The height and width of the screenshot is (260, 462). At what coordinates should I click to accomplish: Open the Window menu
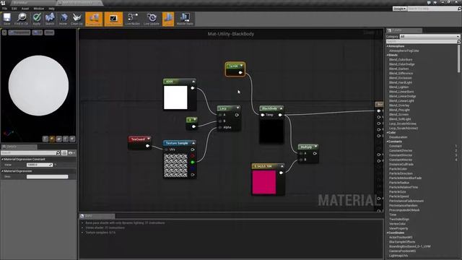(x=38, y=9)
